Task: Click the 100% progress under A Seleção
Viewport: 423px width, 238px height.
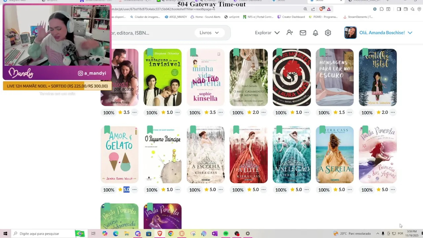Action: click(281, 190)
